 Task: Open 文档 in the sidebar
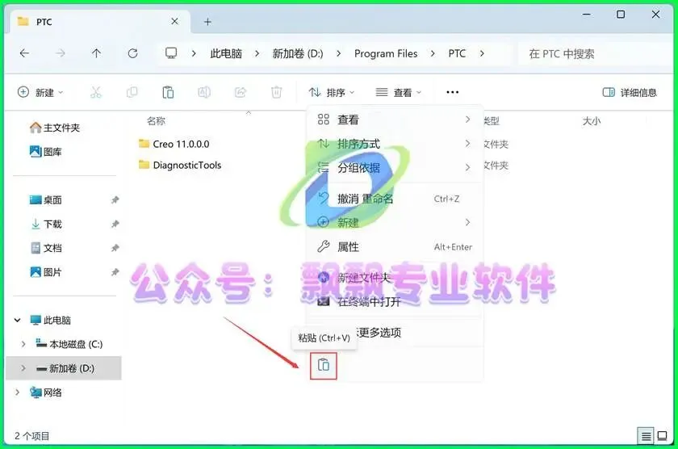point(46,248)
